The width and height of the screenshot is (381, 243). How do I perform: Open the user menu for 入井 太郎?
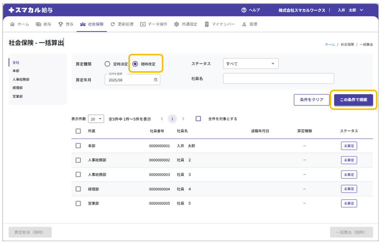coord(350,10)
